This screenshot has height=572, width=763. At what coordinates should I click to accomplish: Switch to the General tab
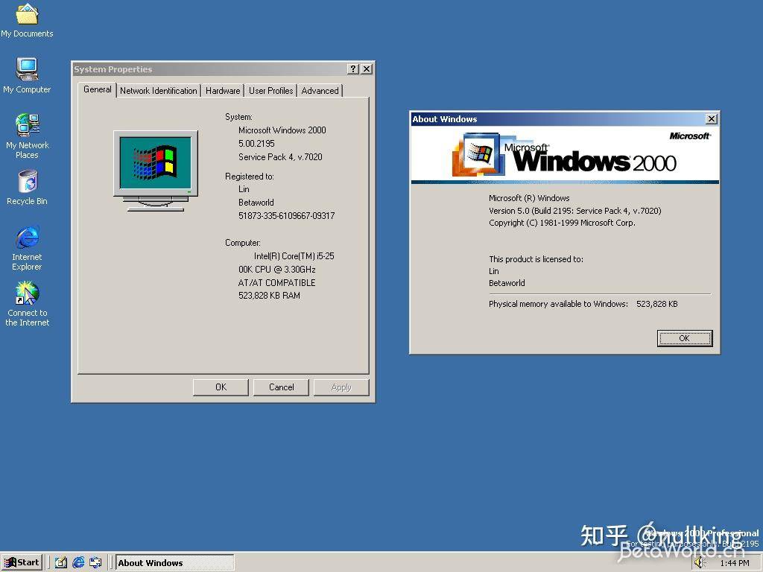click(x=98, y=89)
